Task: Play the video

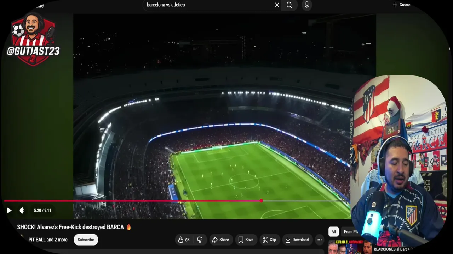Action: [9, 211]
